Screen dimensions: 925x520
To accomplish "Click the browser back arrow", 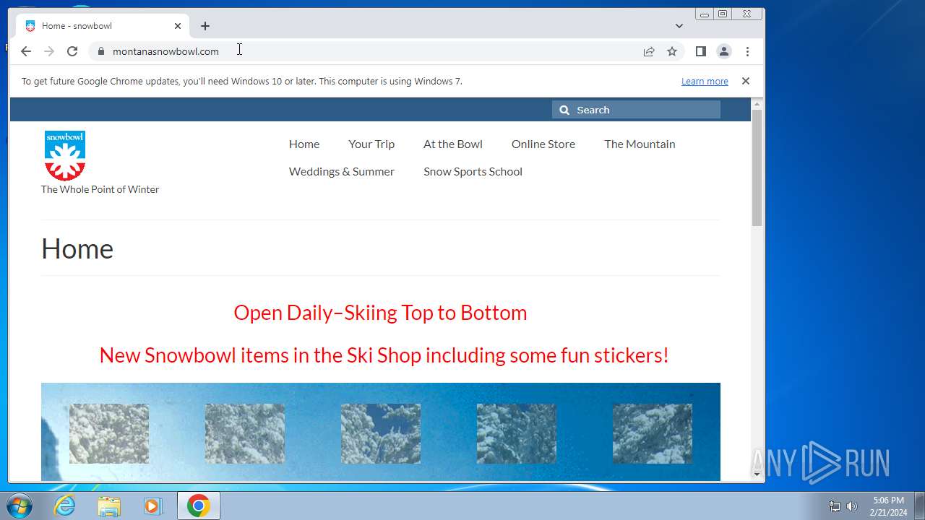I will coord(26,51).
